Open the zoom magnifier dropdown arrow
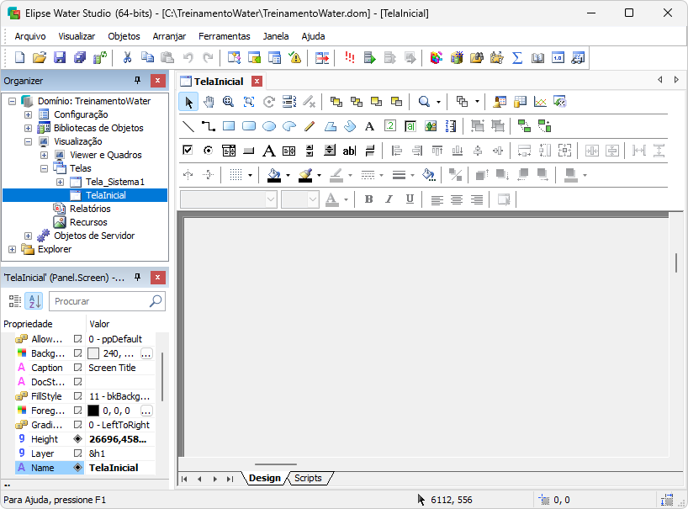Image resolution: width=688 pixels, height=509 pixels. pyautogui.click(x=438, y=102)
